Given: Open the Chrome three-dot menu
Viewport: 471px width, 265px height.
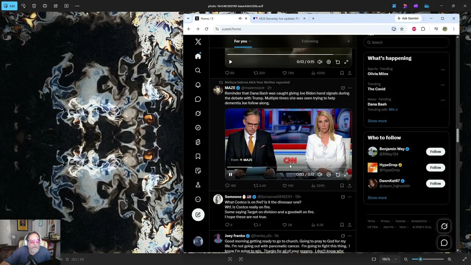Looking at the screenshot, I should click(454, 29).
